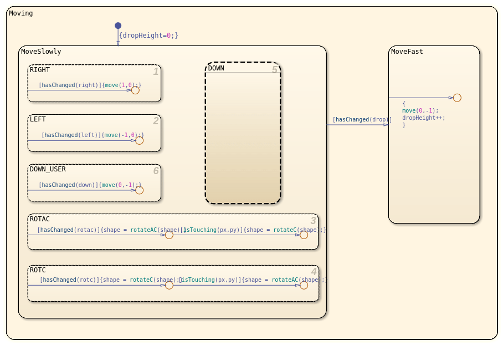This screenshot has height=345, width=503.
Task: Select first junction in ROTAC state
Action: pos(169,235)
